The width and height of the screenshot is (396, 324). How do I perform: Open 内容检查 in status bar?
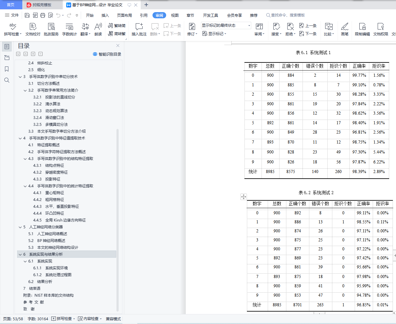[x=90, y=319]
